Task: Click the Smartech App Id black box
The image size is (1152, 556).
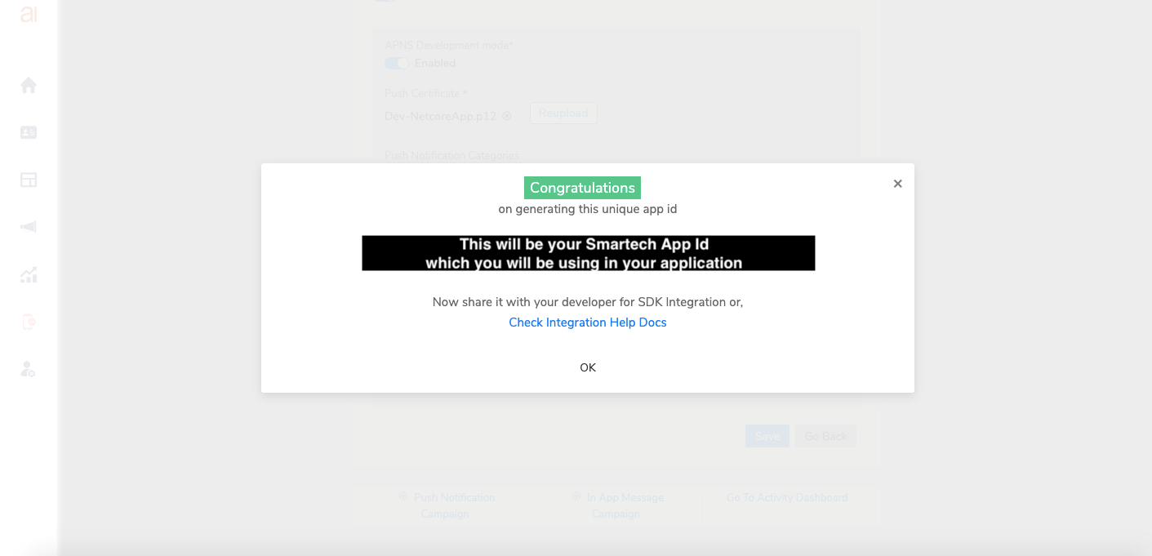Action: click(589, 253)
